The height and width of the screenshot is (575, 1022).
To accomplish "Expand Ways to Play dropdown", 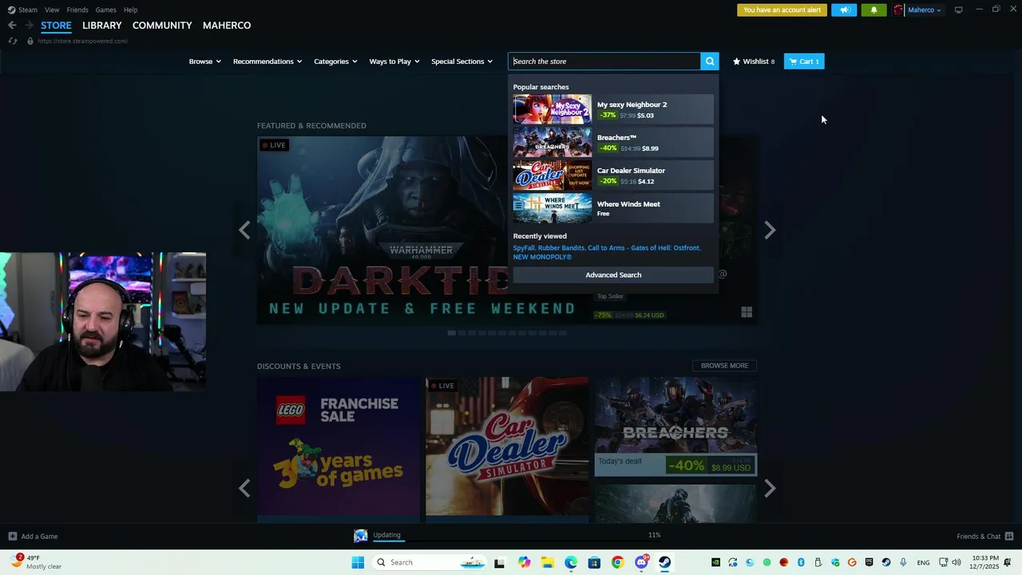I will [394, 61].
